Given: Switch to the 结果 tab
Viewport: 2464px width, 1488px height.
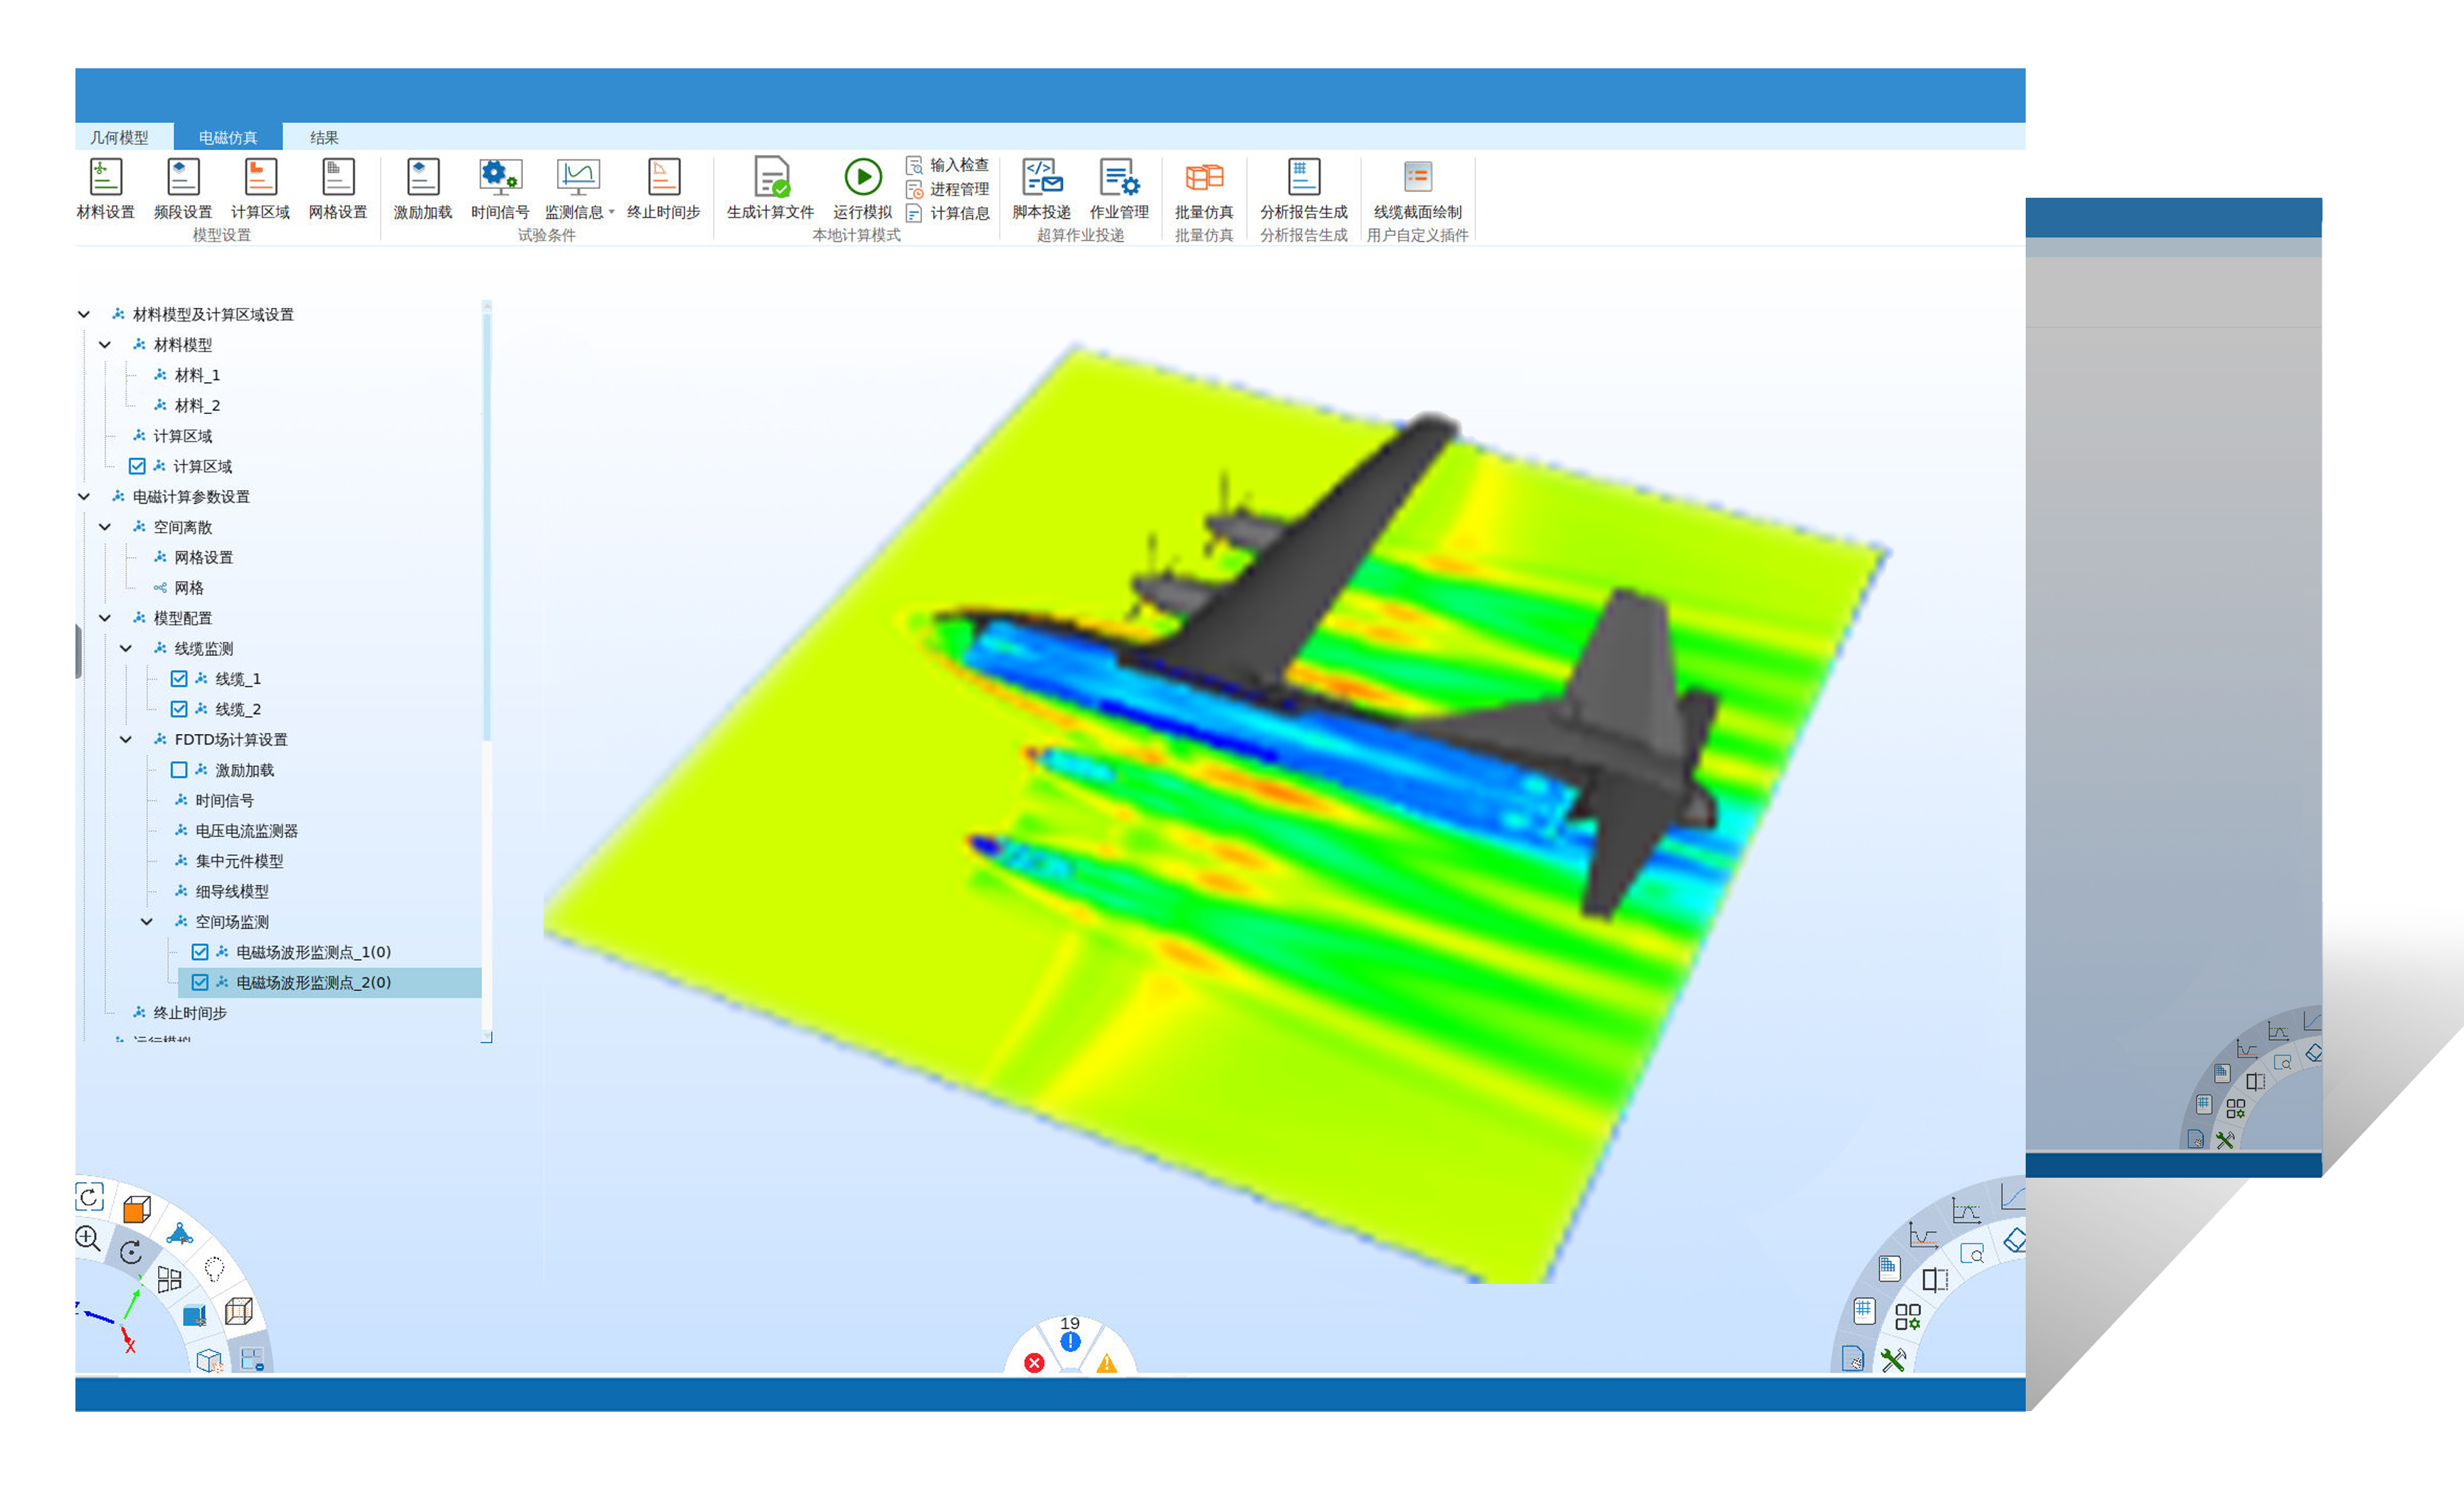Looking at the screenshot, I should pos(324,137).
